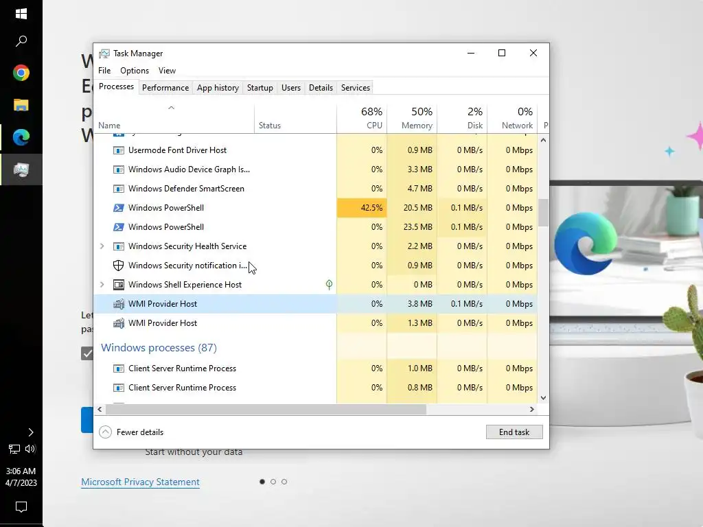Select the Windows processes (87) group header

[x=159, y=348]
